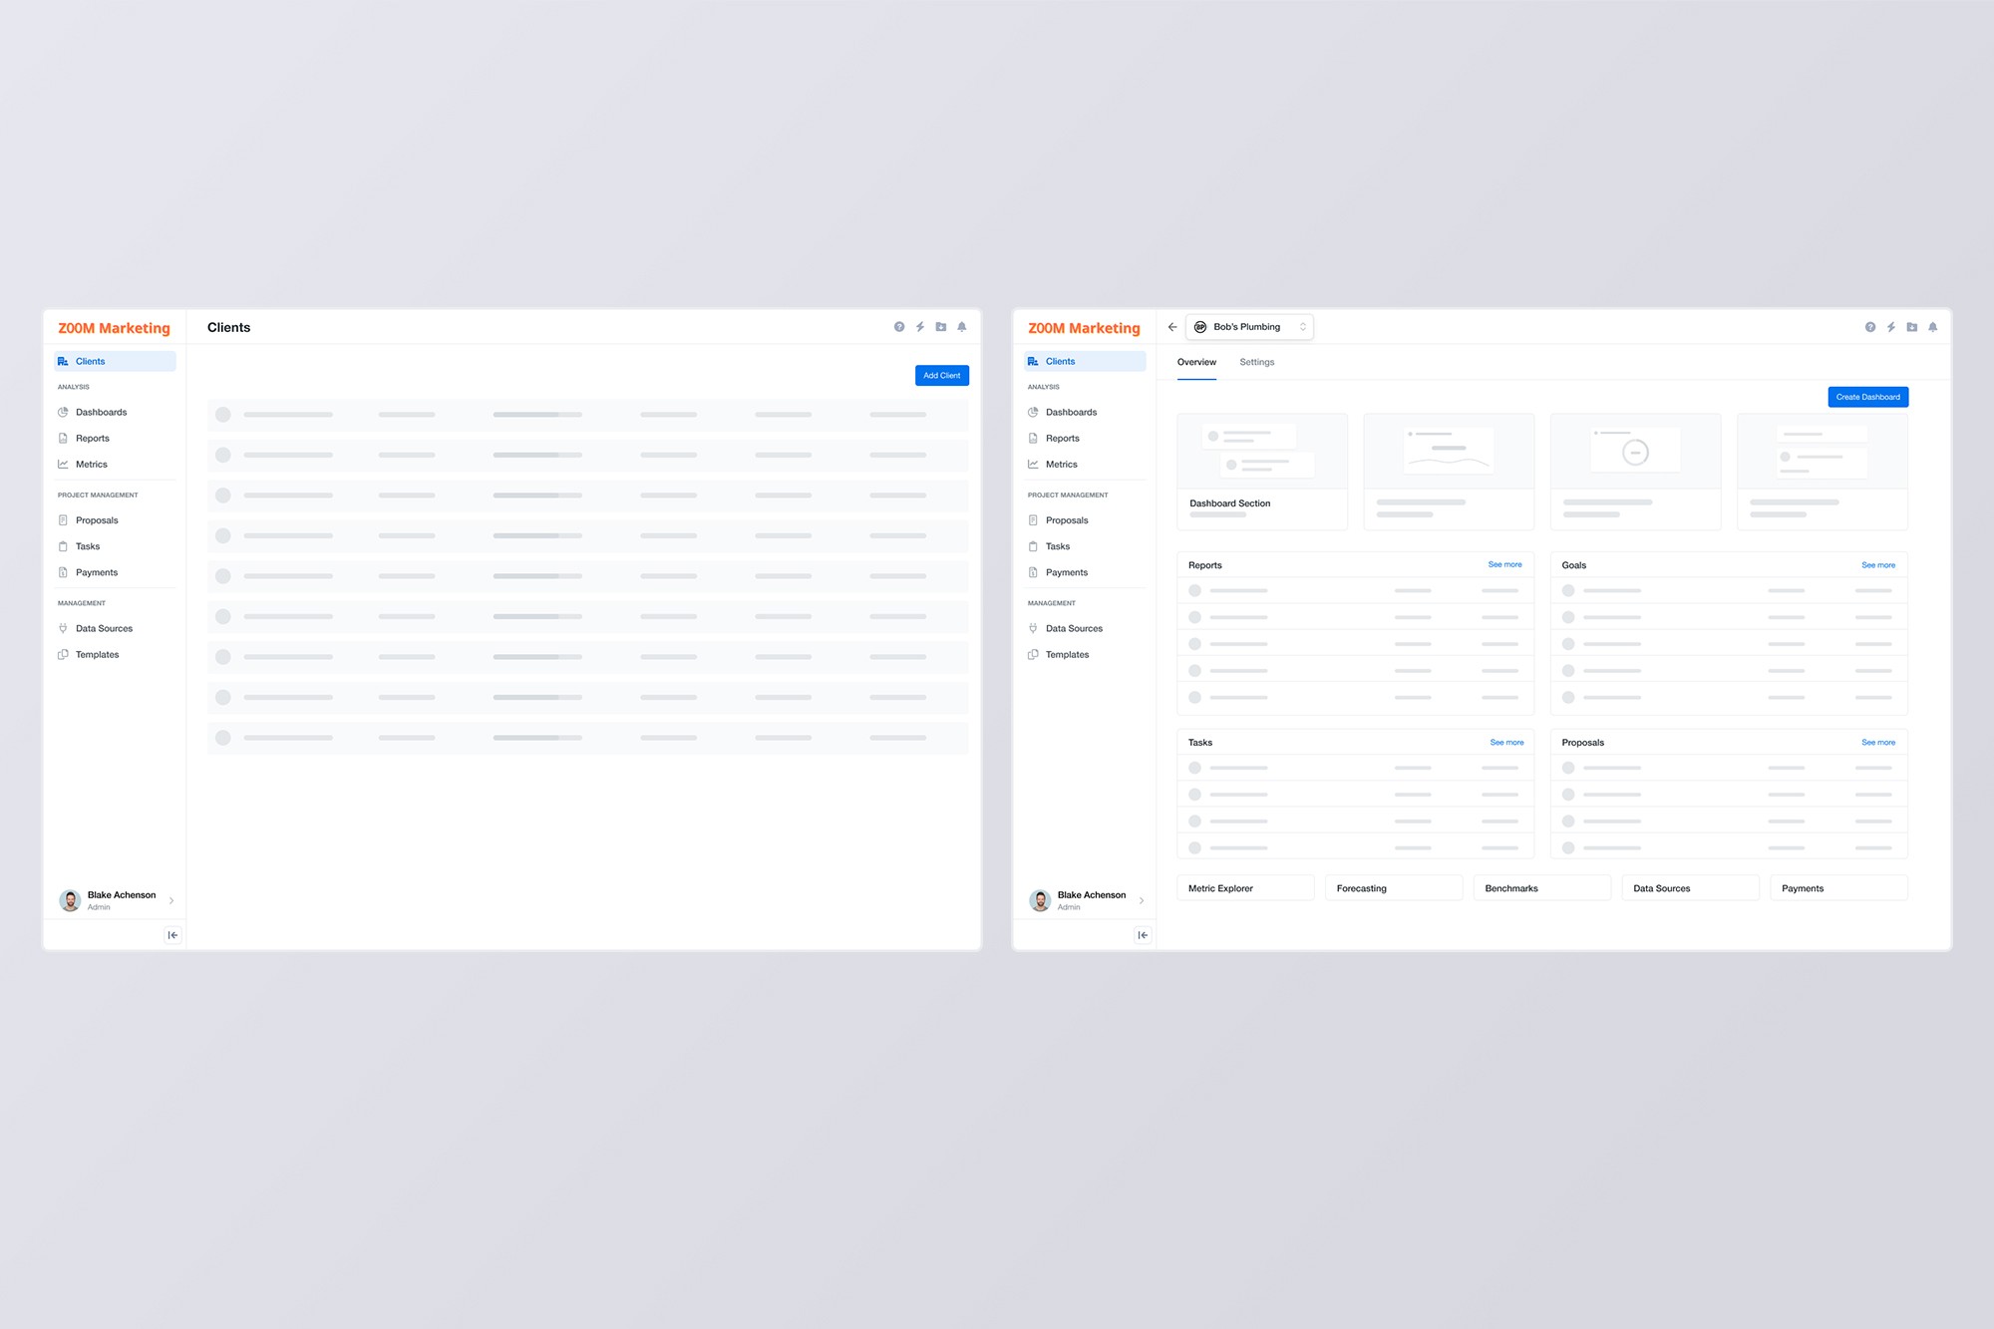The width and height of the screenshot is (1994, 1329).
Task: Click See more in the Goals panel
Action: pos(1877,565)
